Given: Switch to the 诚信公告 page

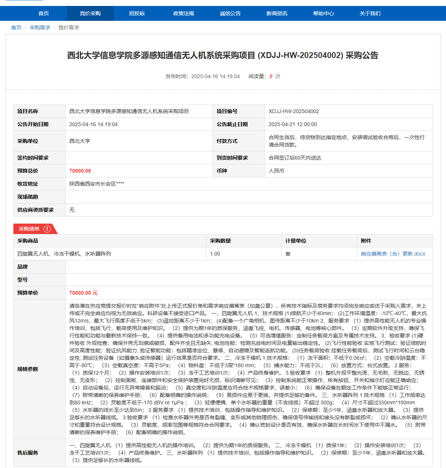Looking at the screenshot, I should (230, 13).
